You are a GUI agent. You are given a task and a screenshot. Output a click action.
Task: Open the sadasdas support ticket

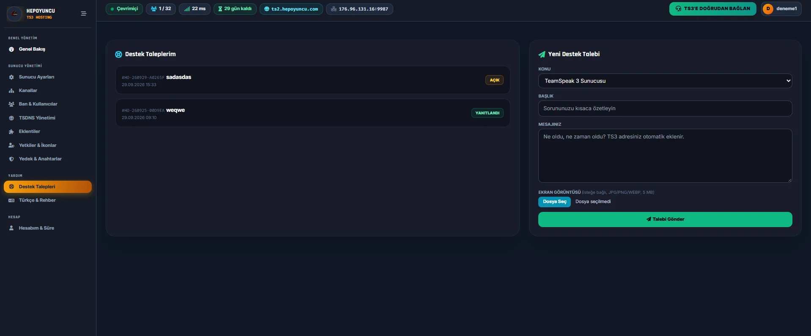tap(312, 80)
